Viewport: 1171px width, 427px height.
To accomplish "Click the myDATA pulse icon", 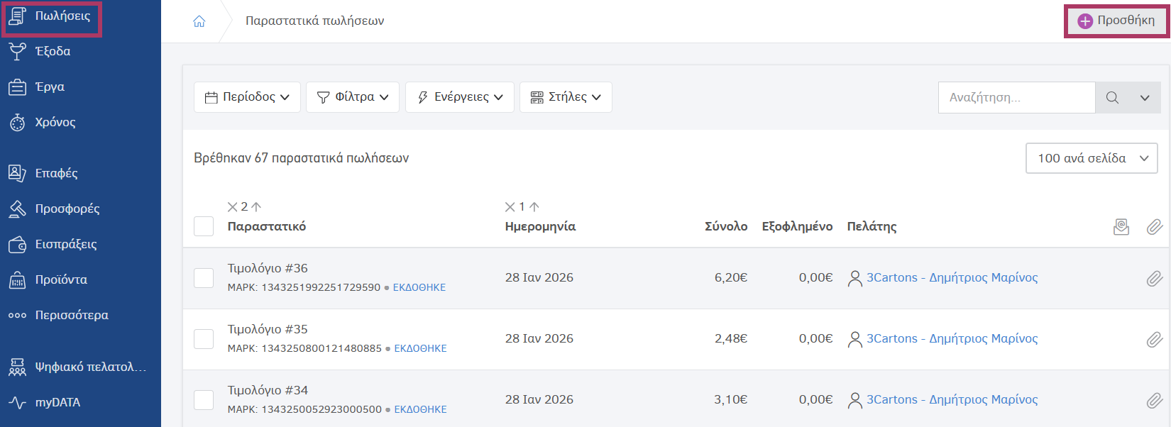I will pos(17,402).
